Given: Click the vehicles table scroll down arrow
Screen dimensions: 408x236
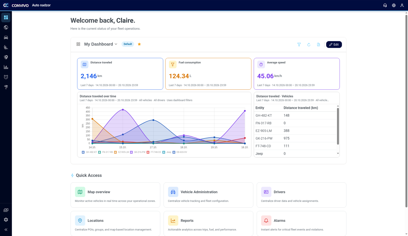Looking at the screenshot, I should (338, 154).
